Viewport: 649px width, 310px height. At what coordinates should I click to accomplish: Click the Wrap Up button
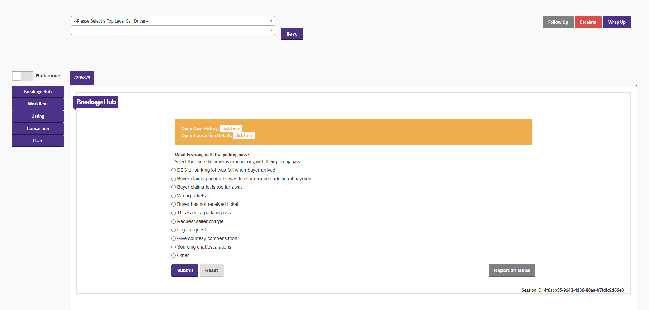click(617, 22)
